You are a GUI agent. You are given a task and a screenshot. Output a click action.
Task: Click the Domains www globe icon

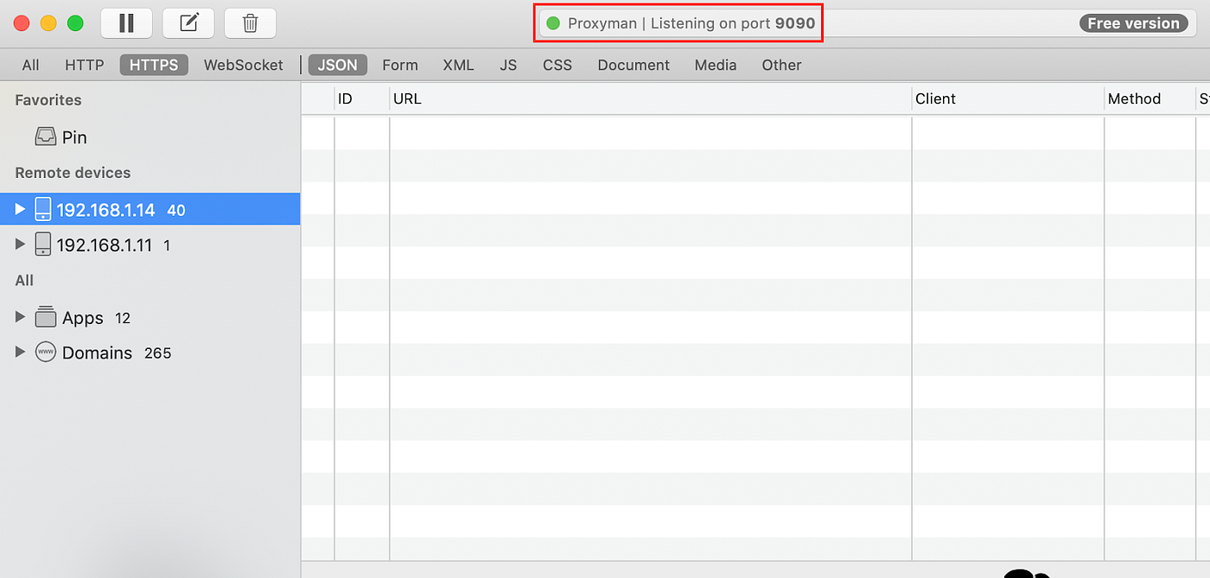pos(46,353)
